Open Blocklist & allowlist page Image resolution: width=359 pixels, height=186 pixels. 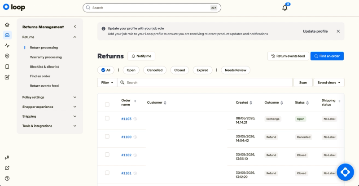[44, 67]
